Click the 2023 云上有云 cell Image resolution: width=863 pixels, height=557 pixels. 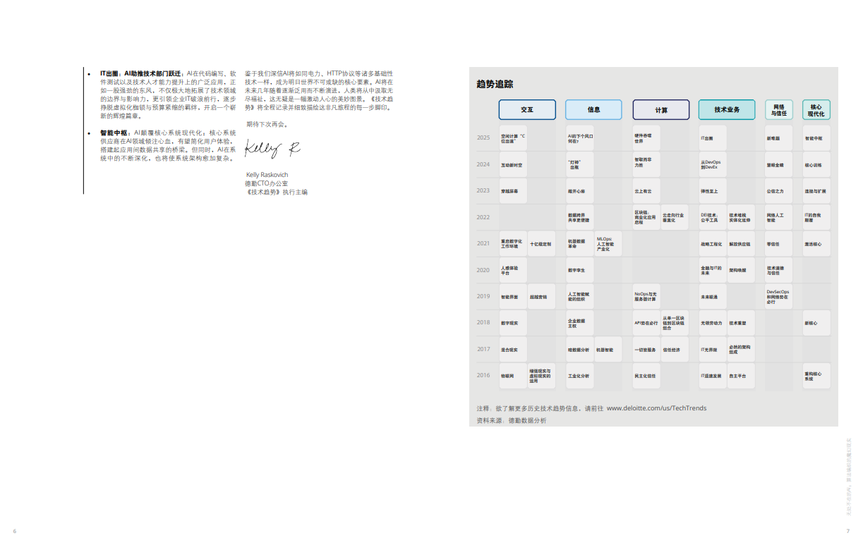tap(646, 191)
